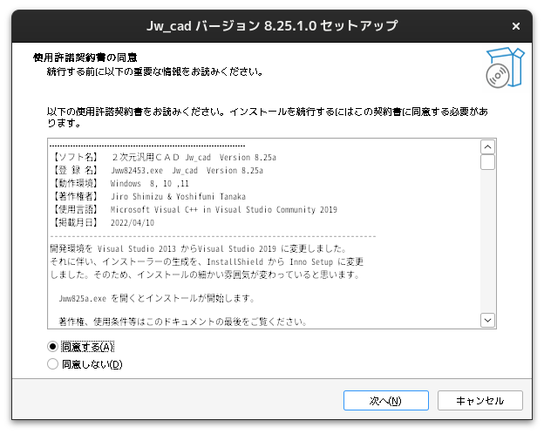Click the license text scroll-down arrow
544x434 pixels.
[x=487, y=320]
